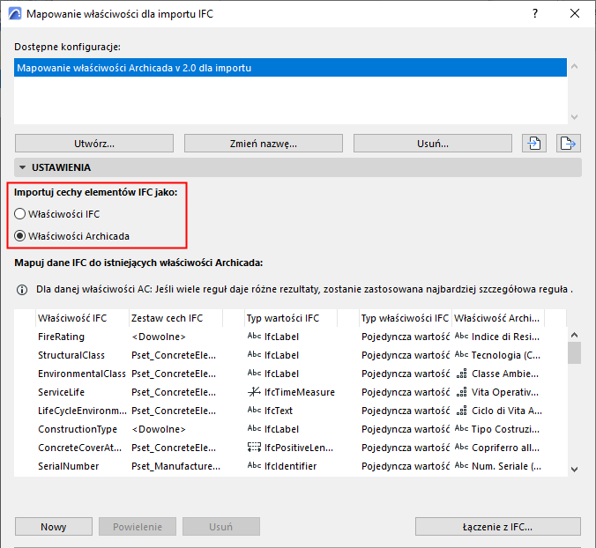Click the IfcTimeMeasure type icon in ServiceLife row
This screenshot has height=548, width=596.
pos(254,391)
